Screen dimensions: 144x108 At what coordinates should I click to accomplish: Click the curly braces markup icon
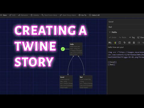click(139, 43)
